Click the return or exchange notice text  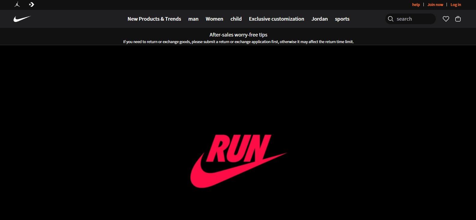238,42
